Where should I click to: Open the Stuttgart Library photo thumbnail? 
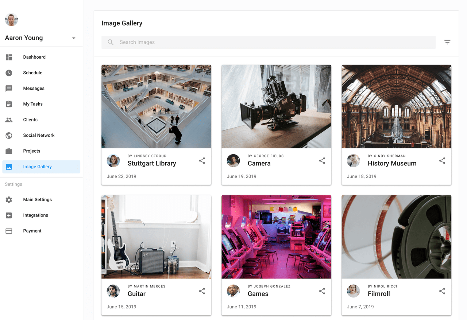(x=156, y=106)
